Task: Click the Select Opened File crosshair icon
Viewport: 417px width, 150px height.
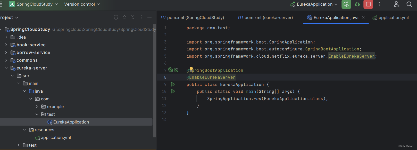Action: 116,17
